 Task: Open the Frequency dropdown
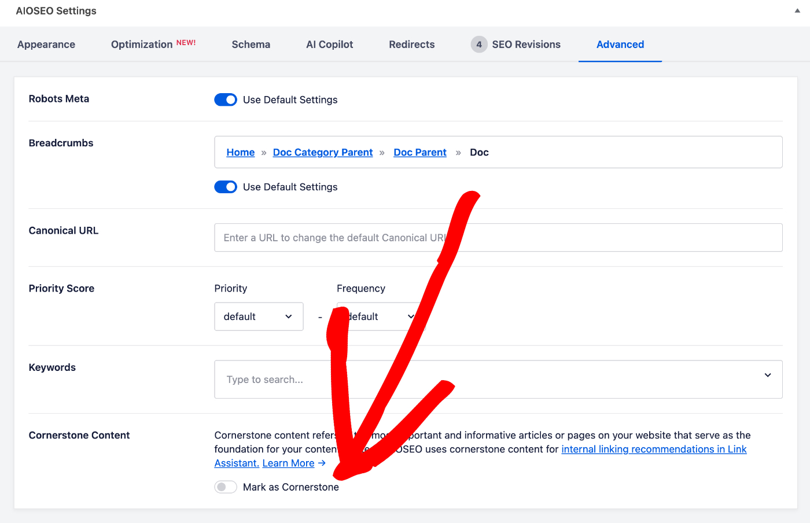381,316
